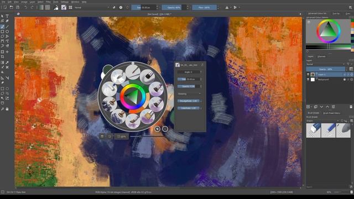This screenshot has height=199, width=354.
Task: Click the Redo toolbar arrow
Action: 32,7
